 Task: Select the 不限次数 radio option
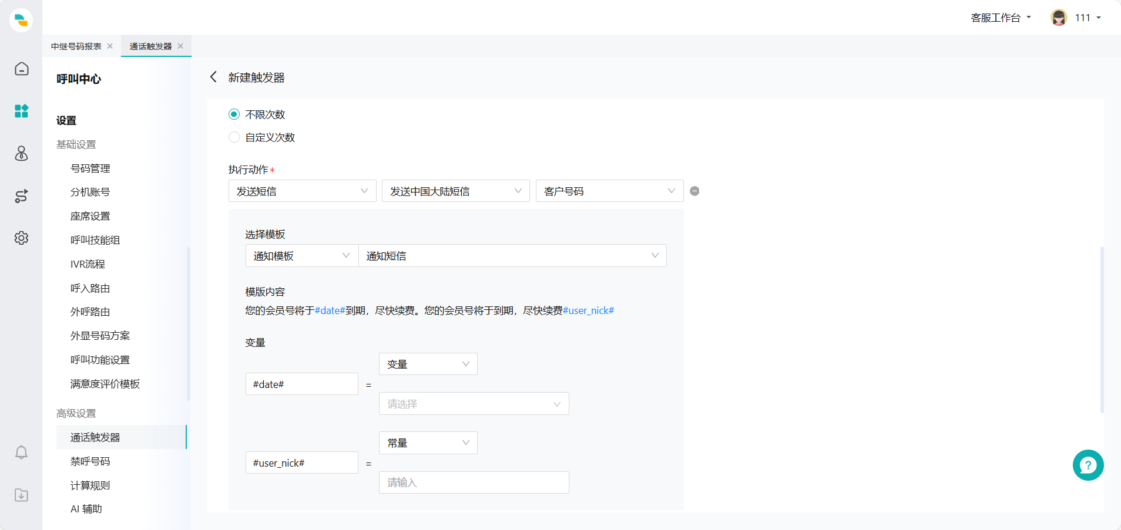(234, 114)
